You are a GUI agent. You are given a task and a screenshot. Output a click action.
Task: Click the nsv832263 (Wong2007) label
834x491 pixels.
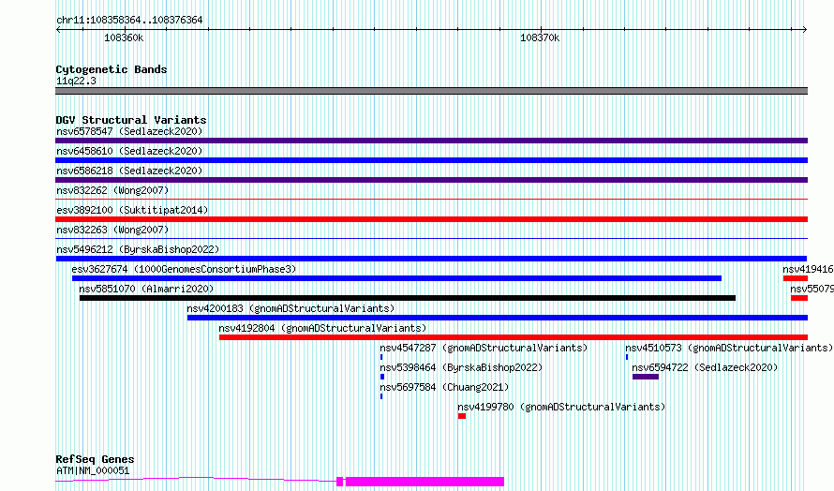pos(112,230)
